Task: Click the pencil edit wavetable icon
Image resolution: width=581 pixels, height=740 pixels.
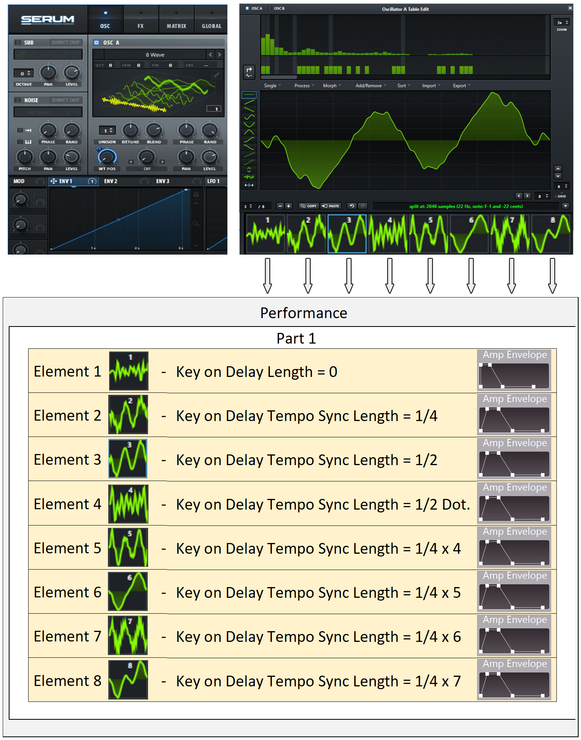Action: click(216, 74)
